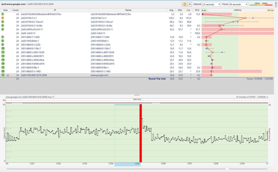Toggle the graph icon on hop 17
Screen dimensions: 278x172
point(8,75)
